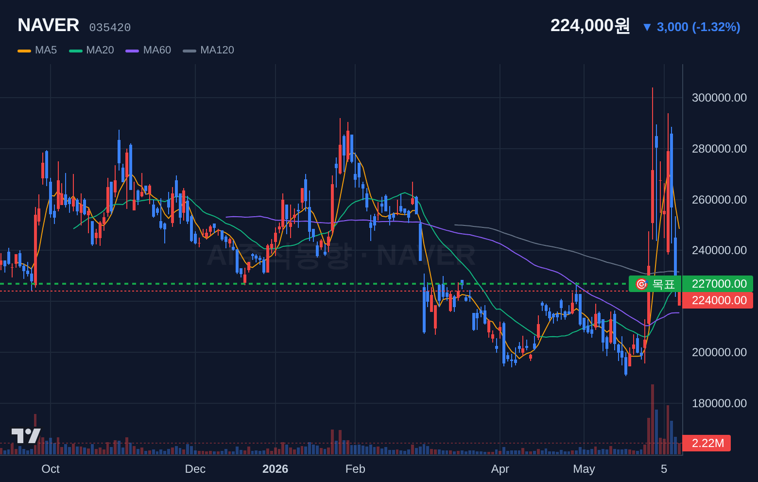Click the 5 date axis label

pos(664,469)
